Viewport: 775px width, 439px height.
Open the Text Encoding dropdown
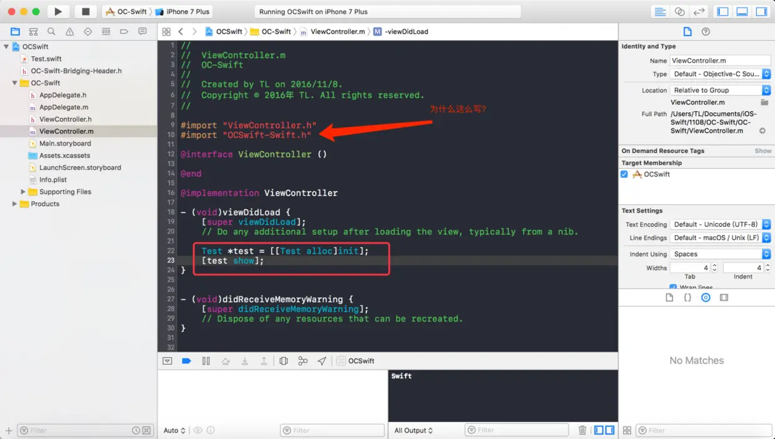pyautogui.click(x=720, y=224)
